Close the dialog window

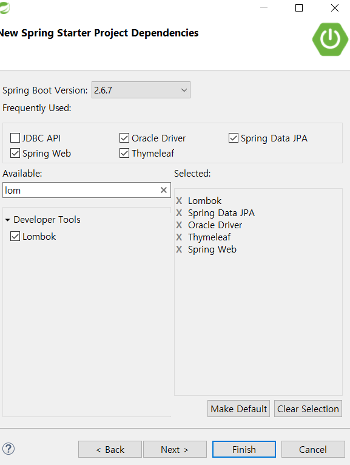pos(335,8)
